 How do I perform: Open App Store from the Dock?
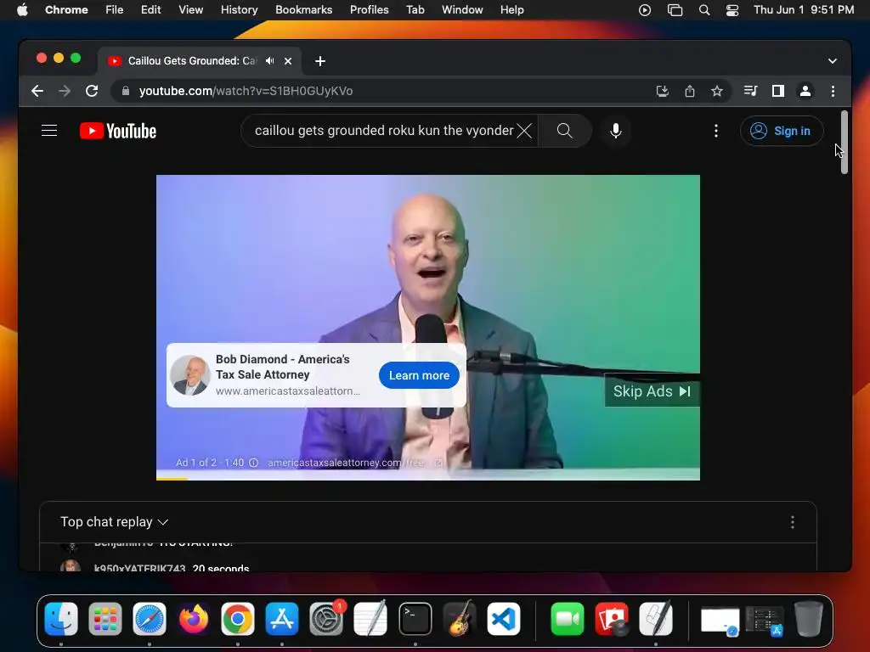[282, 618]
